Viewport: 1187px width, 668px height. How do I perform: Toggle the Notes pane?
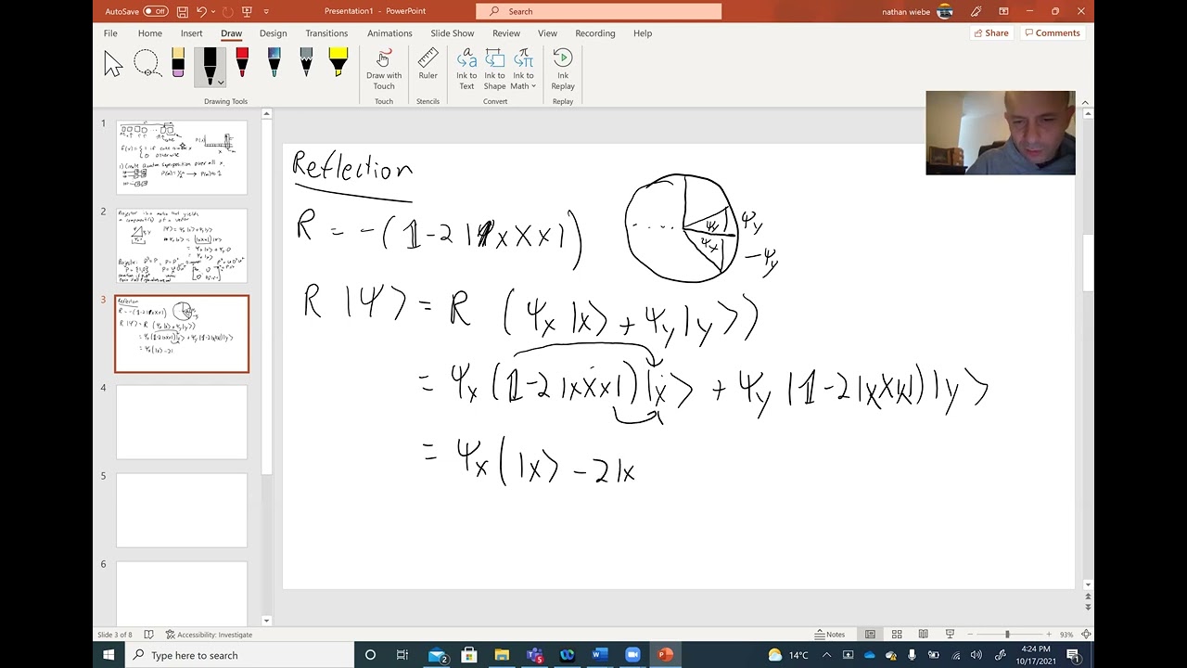830,635
